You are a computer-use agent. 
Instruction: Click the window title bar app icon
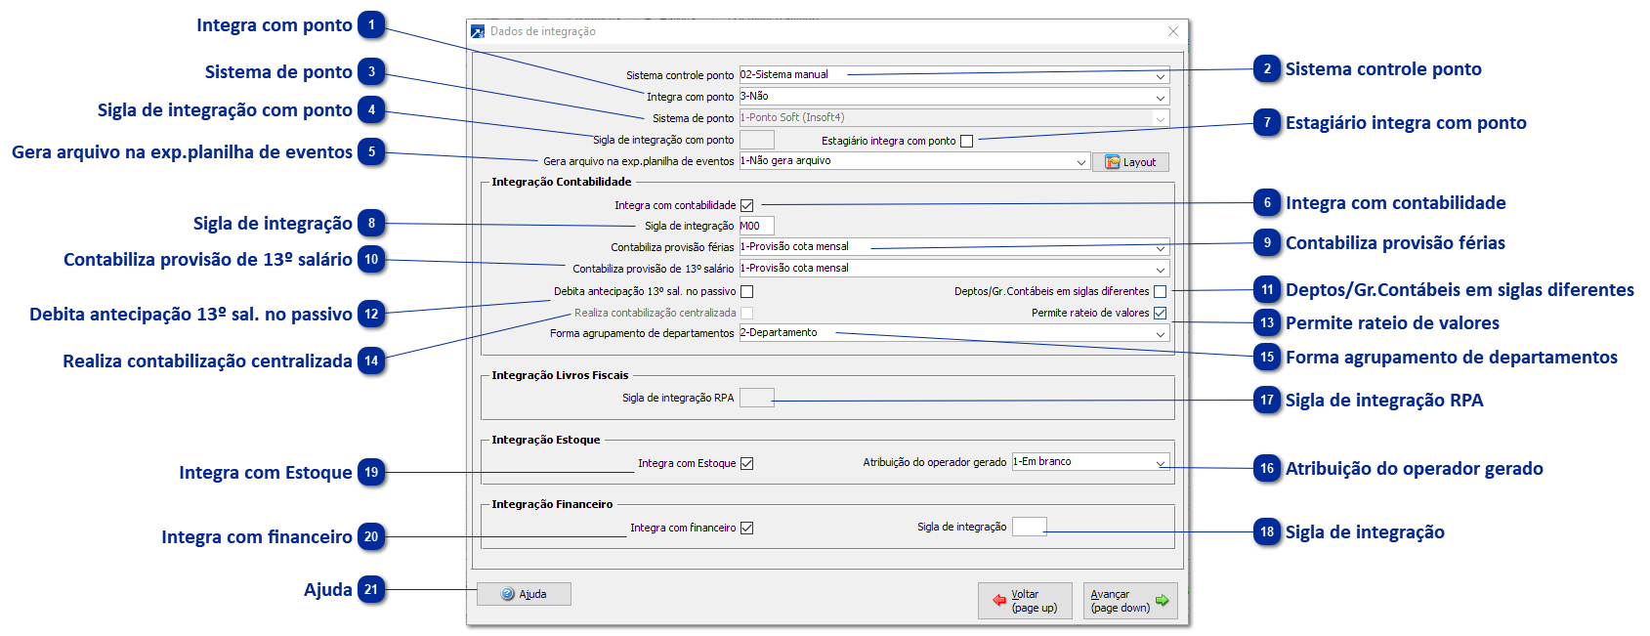pyautogui.click(x=478, y=31)
